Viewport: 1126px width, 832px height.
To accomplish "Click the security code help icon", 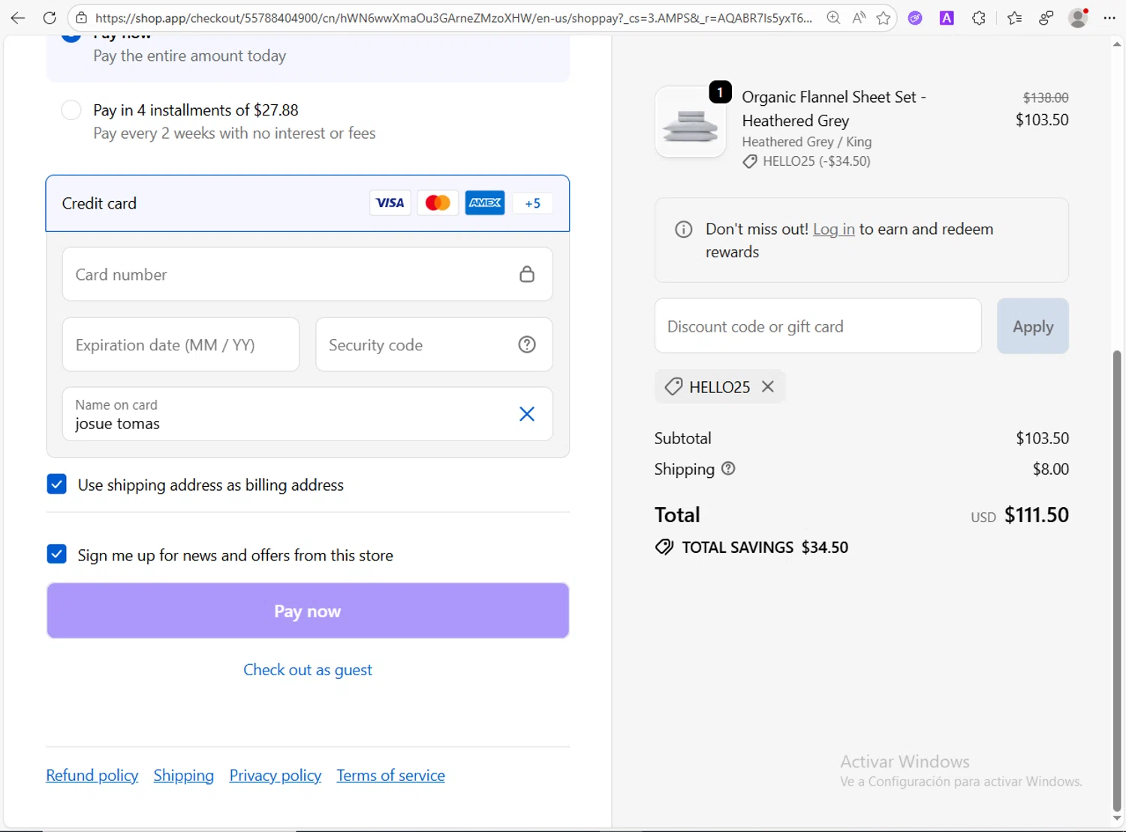I will tap(527, 344).
